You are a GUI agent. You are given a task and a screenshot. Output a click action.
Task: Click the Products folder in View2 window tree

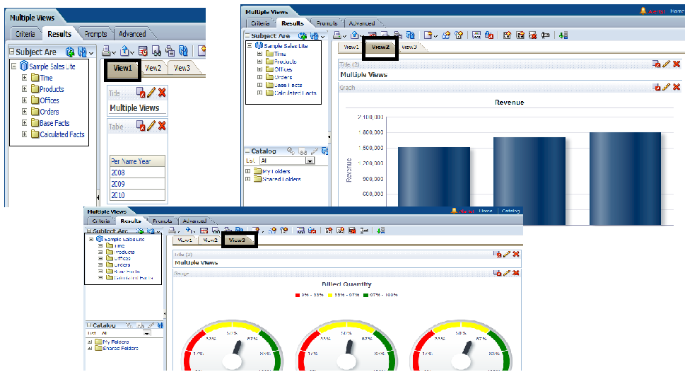pyautogui.click(x=281, y=62)
